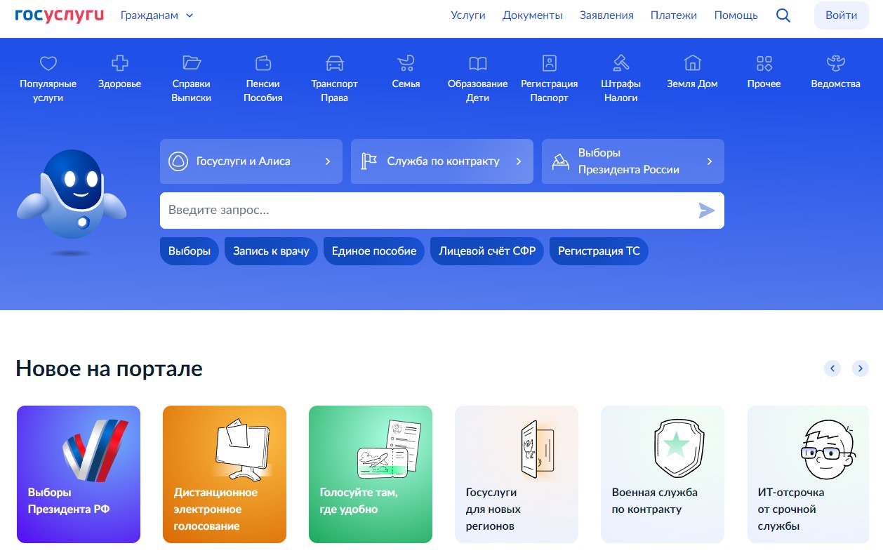Open the Военная служба по контракту card

[x=663, y=474]
